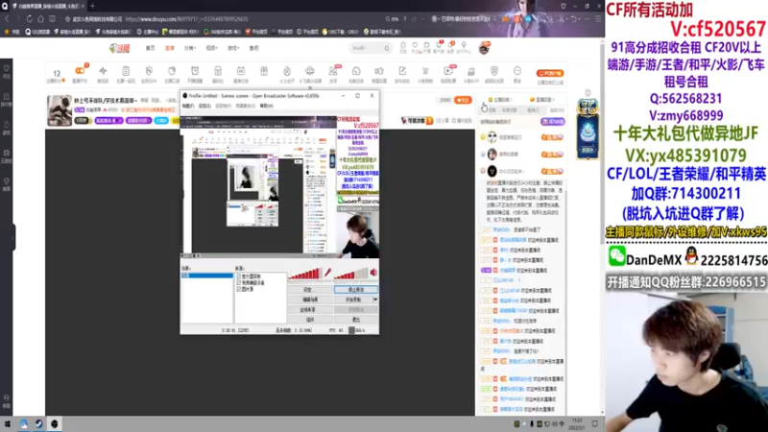Toggle the live stream switch in streamer toolbar
768x432 pixels.
coord(80,71)
